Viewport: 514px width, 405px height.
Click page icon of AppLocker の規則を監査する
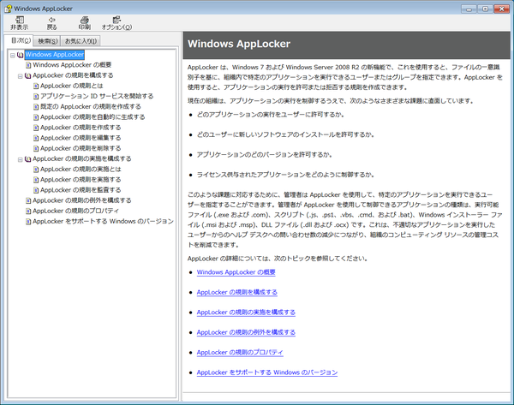tap(36, 190)
